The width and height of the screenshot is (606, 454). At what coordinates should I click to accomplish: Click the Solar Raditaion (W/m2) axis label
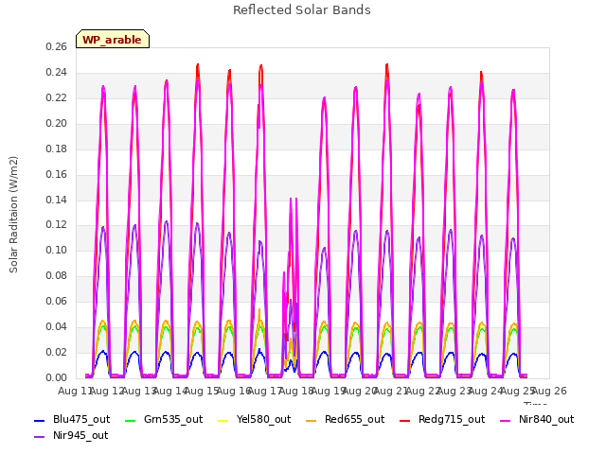click(x=13, y=215)
